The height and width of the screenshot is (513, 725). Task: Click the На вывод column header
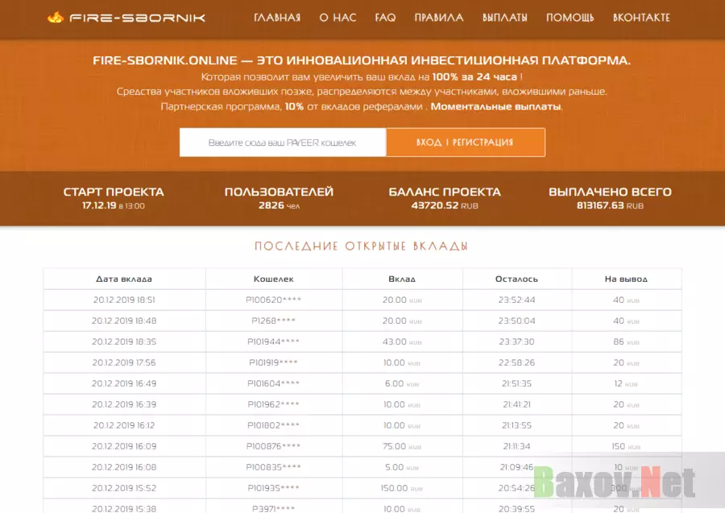tap(626, 279)
